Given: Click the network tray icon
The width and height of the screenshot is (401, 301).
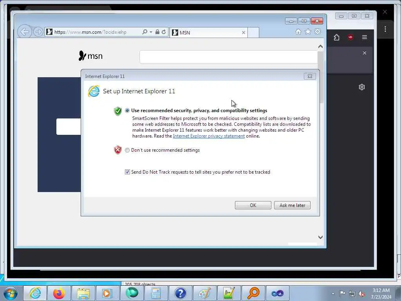Looking at the screenshot, I should tap(352, 294).
